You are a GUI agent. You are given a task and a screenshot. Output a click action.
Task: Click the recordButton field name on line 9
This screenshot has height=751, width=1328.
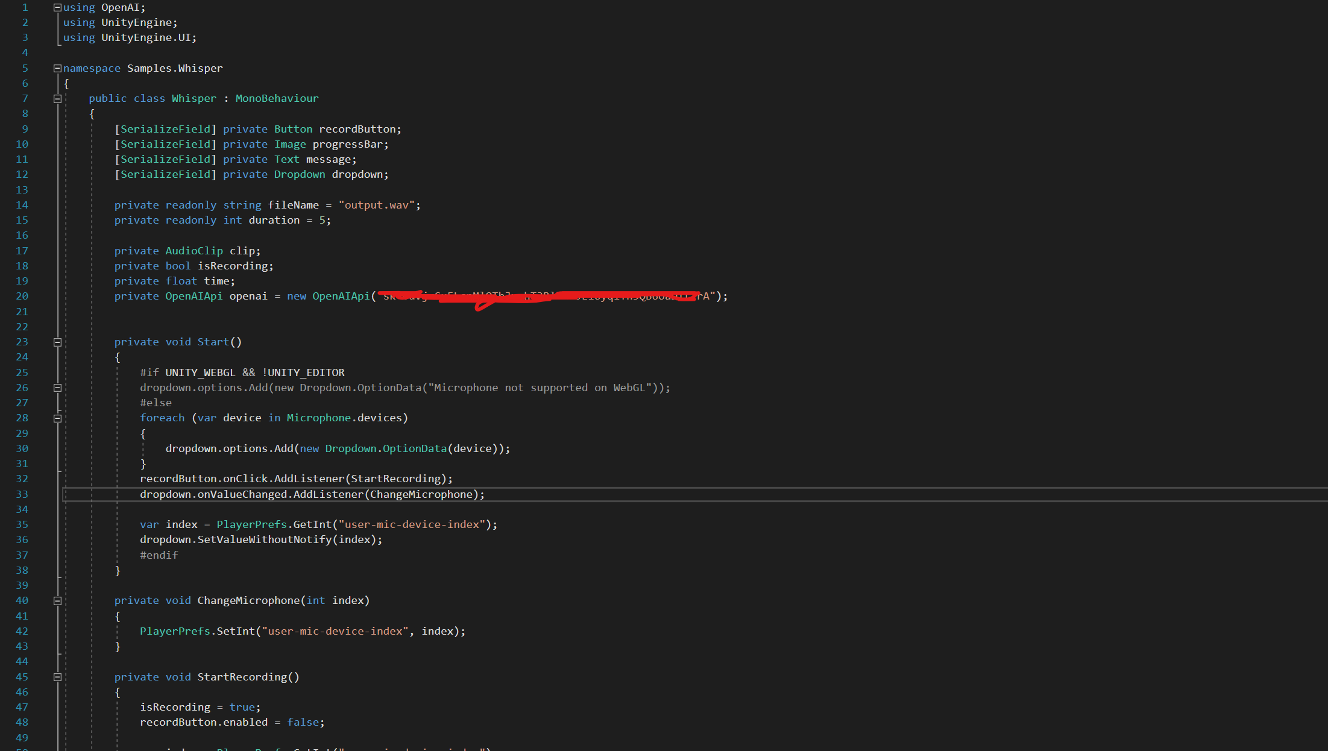[357, 129]
